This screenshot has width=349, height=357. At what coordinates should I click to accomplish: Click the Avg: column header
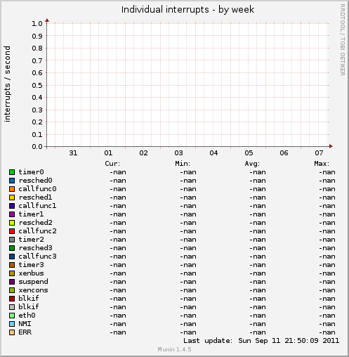point(252,164)
